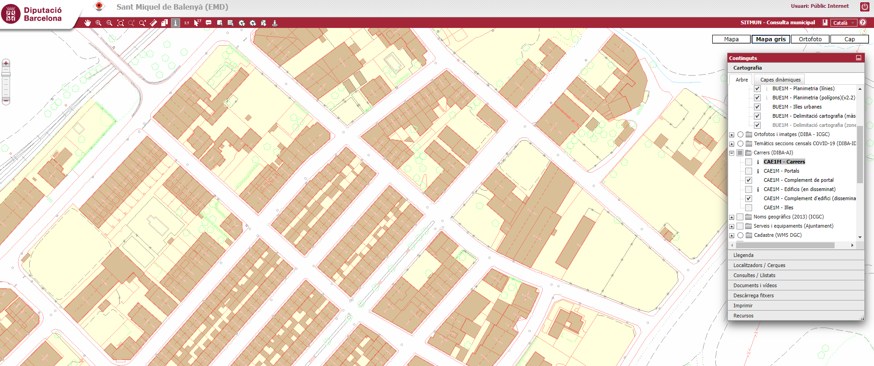Viewport: 874px width, 366px height.
Task: Set base layer to Cap
Action: [x=850, y=39]
